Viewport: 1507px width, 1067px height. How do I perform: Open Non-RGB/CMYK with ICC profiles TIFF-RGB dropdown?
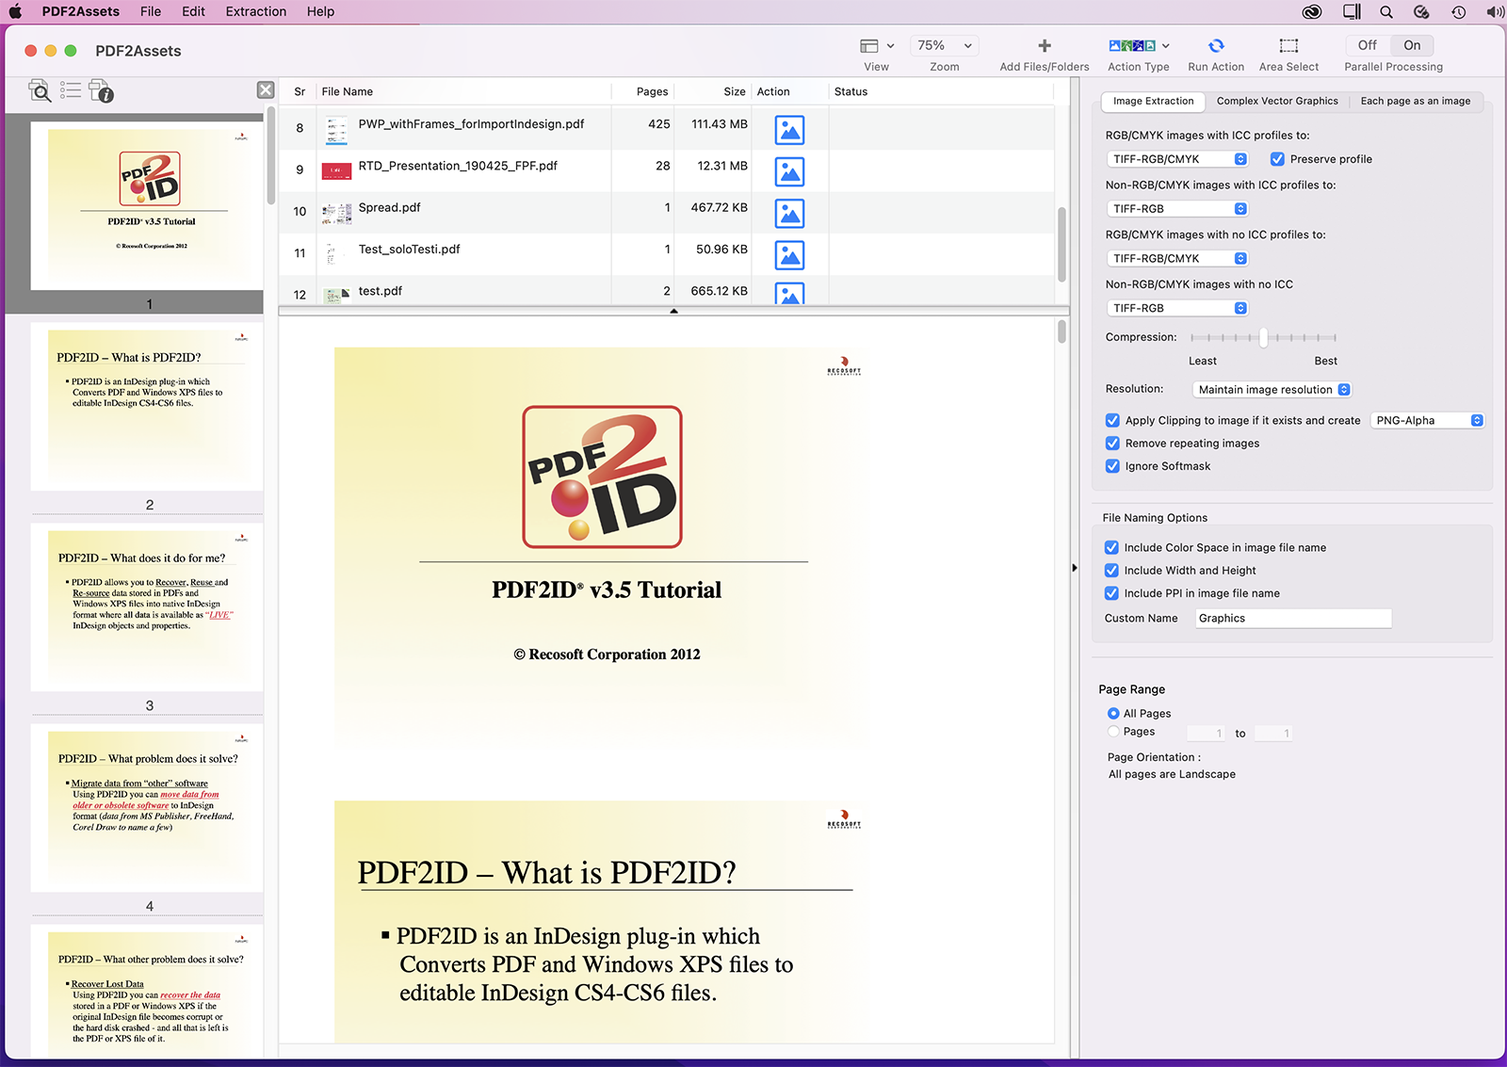1177,209
